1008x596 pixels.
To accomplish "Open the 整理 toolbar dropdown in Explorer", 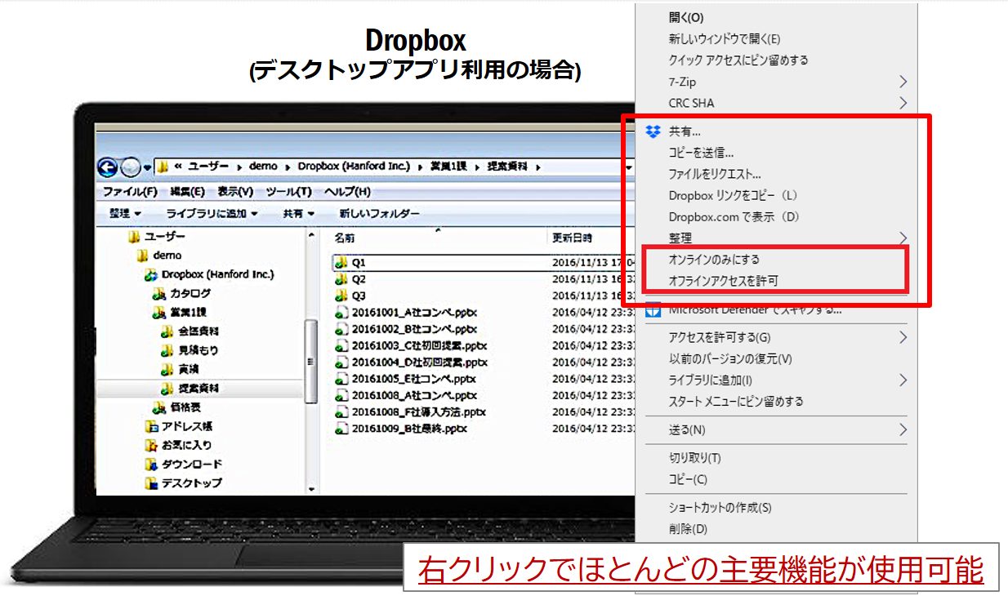I will click(x=125, y=213).
